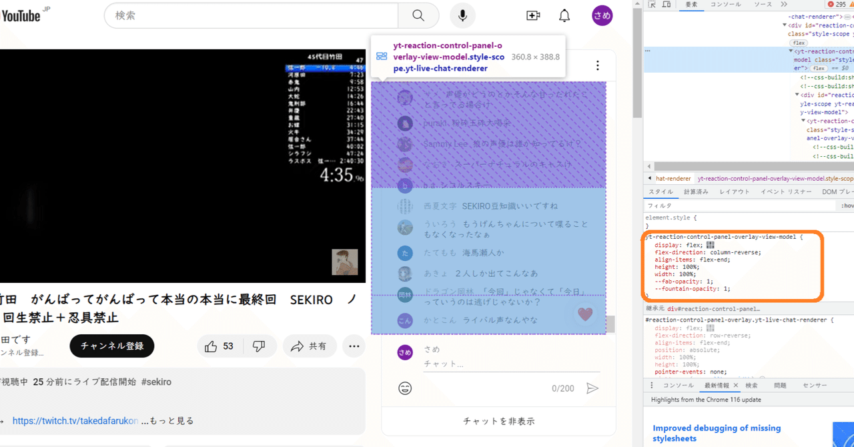
Task: Collapse the yt-reaction-control element in the DOM tree
Action: [x=790, y=51]
